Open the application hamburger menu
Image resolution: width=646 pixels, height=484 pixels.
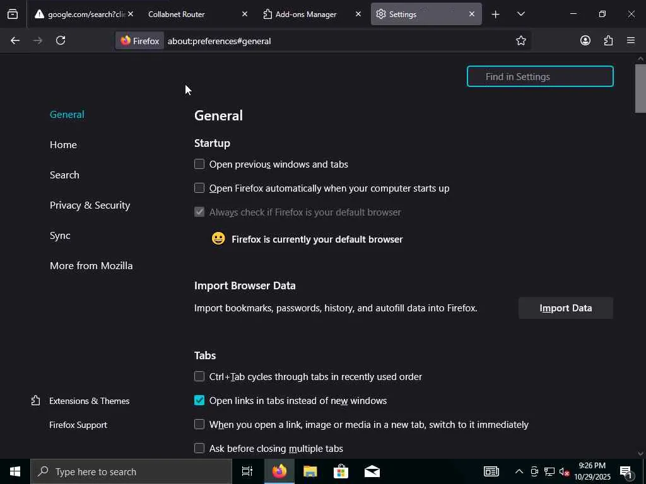[x=631, y=40]
